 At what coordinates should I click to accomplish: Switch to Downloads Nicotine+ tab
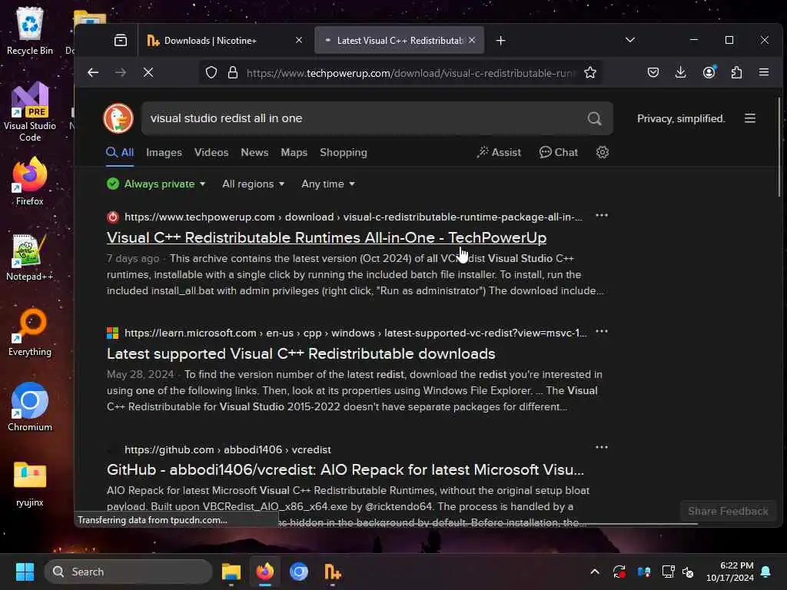point(224,40)
